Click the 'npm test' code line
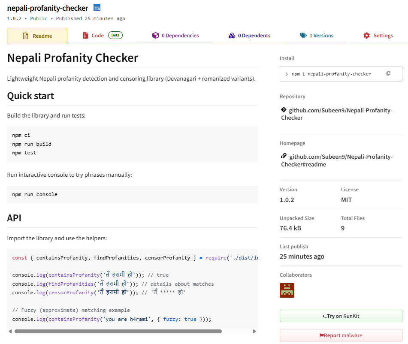Image resolution: width=408 pixels, height=344 pixels. [24, 153]
